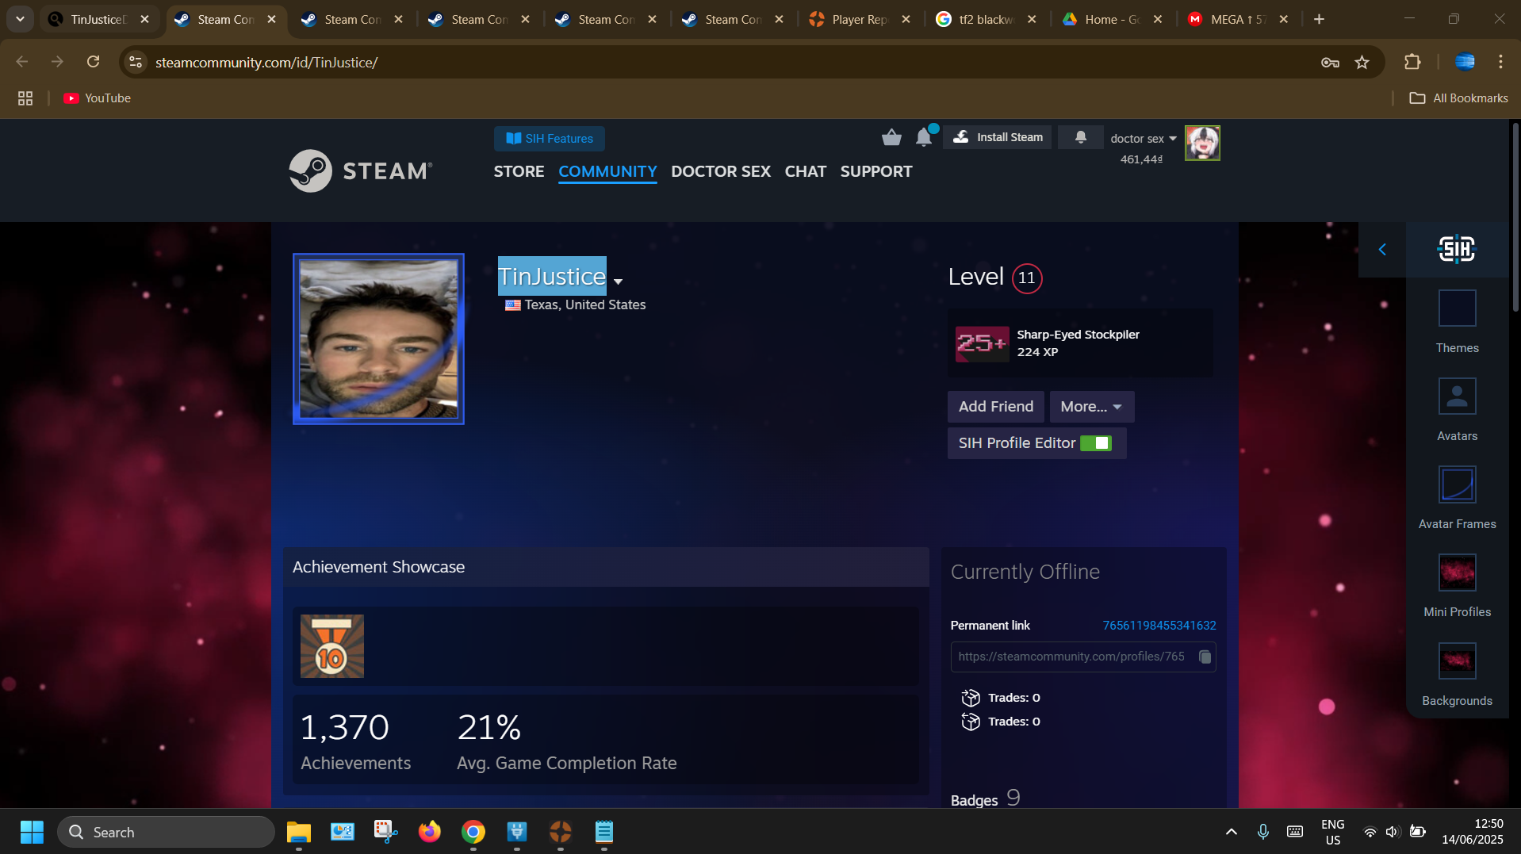This screenshot has height=854, width=1521.
Task: Open the SIH logo panel icon
Action: tap(1457, 249)
